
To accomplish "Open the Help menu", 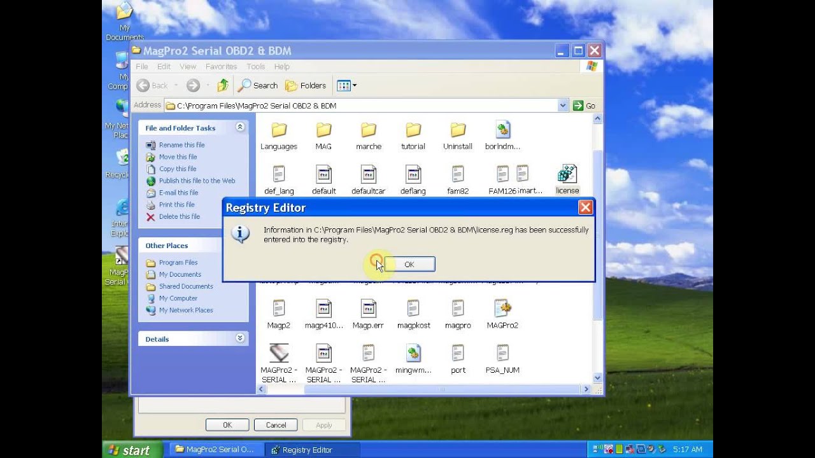I will click(x=281, y=66).
